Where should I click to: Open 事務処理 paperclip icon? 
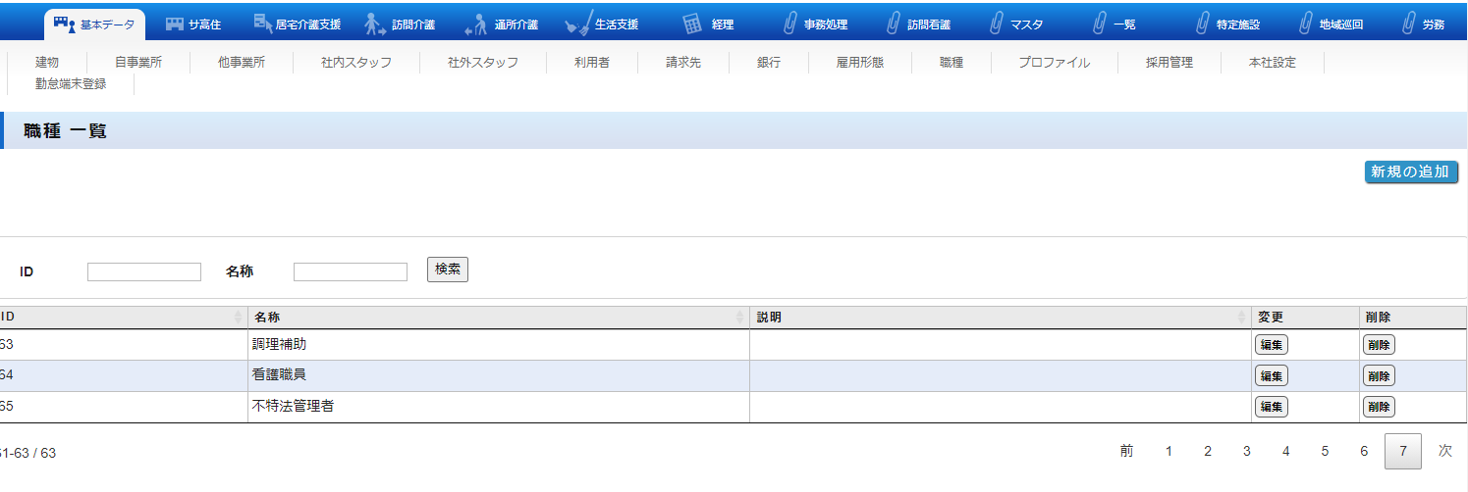point(789,24)
